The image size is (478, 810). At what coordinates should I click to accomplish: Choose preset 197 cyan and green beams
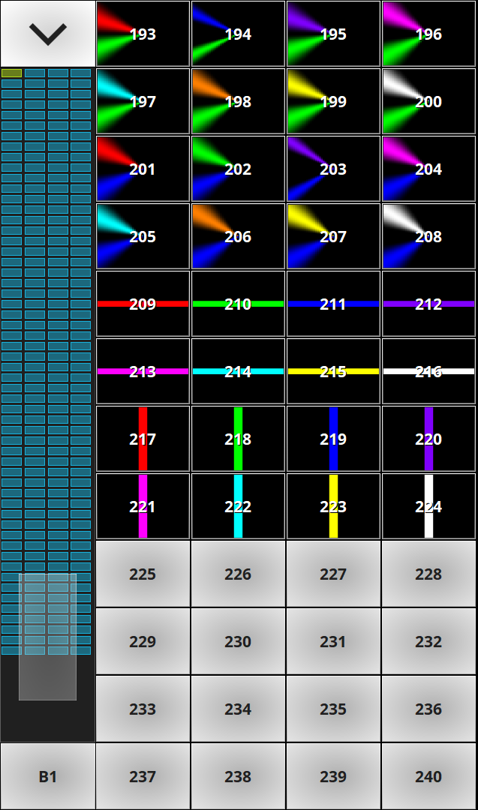coord(143,101)
